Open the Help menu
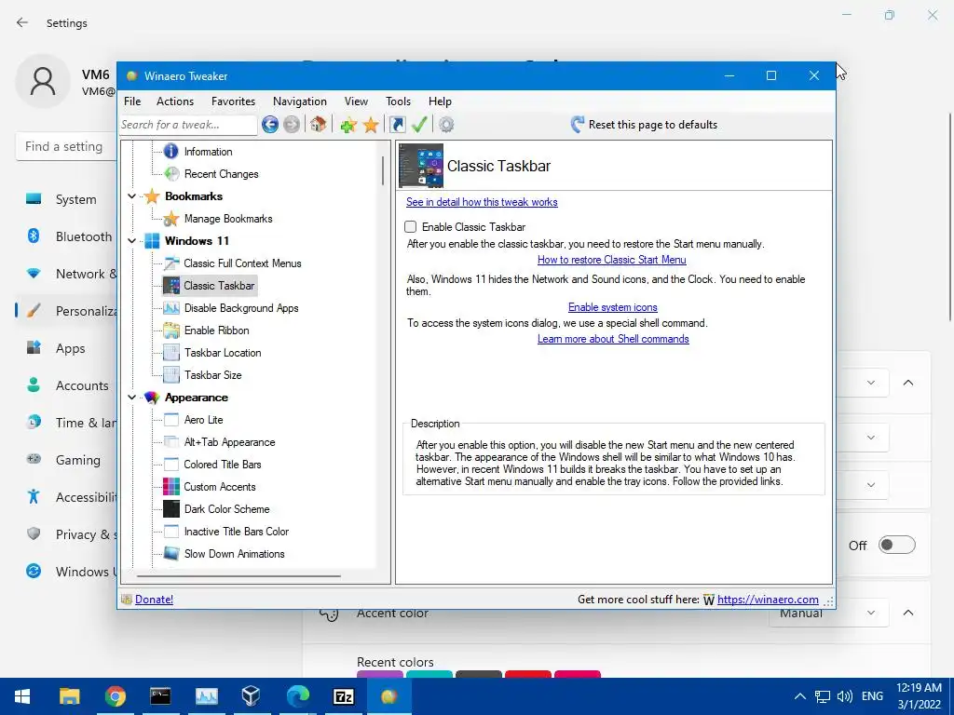Viewport: 954px width, 715px height. 440,101
